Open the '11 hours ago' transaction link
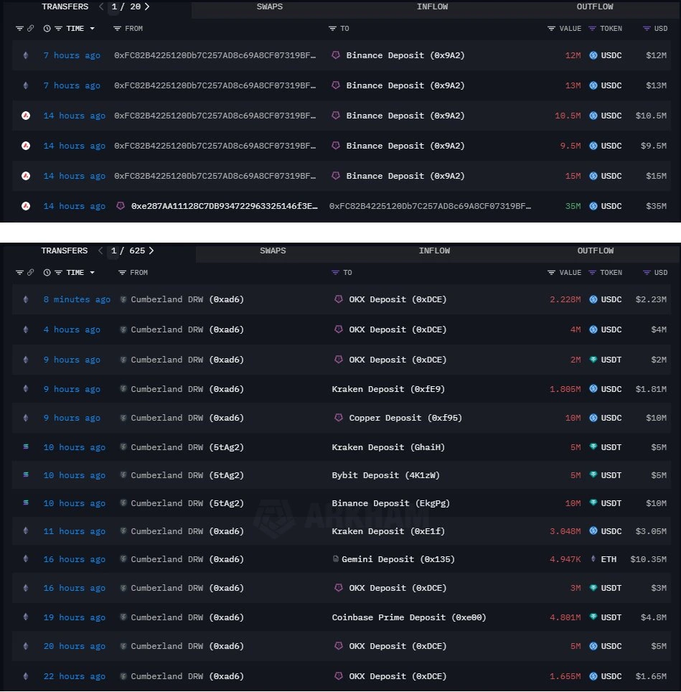This screenshot has height=692, width=681. (74, 531)
